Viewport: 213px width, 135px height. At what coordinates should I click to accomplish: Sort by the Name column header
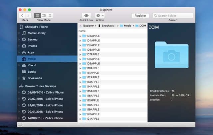pyautogui.click(x=82, y=31)
